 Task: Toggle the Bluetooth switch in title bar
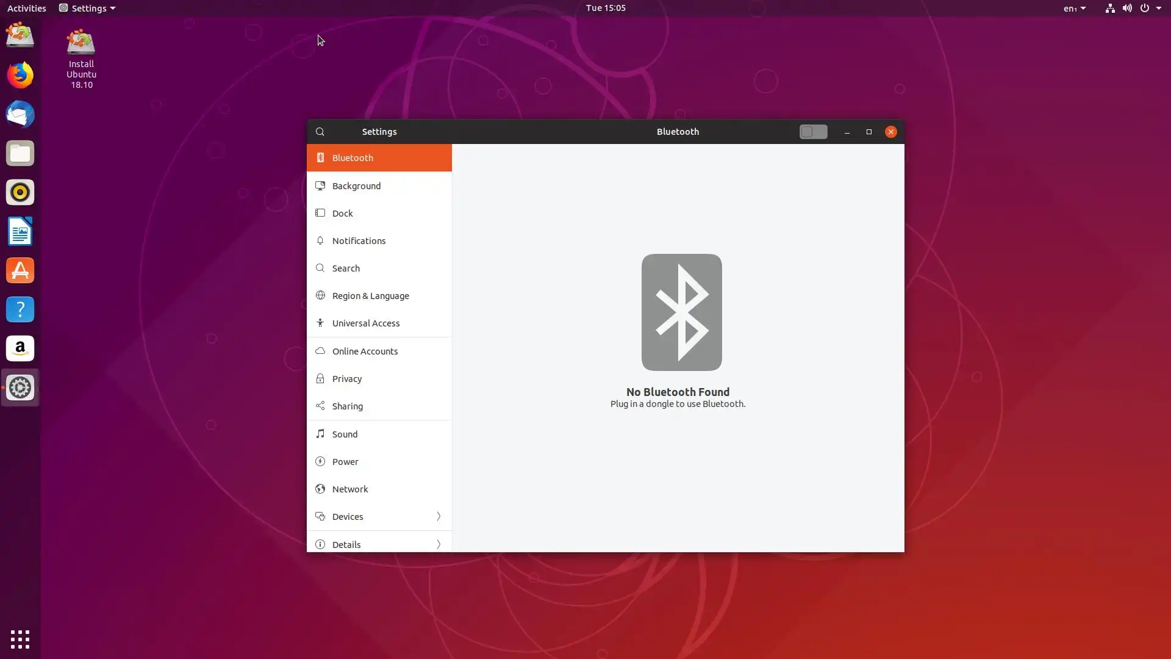813,132
